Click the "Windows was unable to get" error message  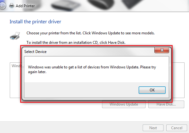[x=92, y=69]
